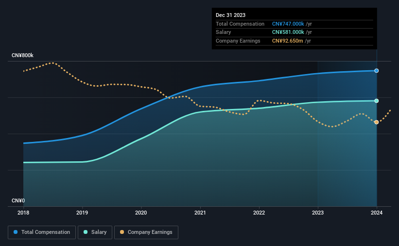Click the teal Salary legend dot

(86, 232)
